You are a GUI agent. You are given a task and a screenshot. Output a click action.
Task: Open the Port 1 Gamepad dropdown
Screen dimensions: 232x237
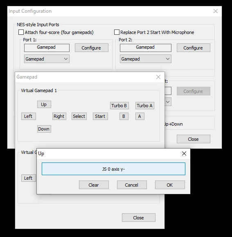[47, 59]
